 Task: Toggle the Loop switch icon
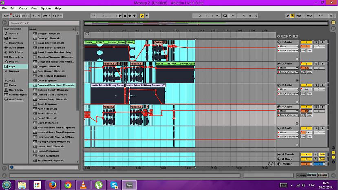coord(225,16)
